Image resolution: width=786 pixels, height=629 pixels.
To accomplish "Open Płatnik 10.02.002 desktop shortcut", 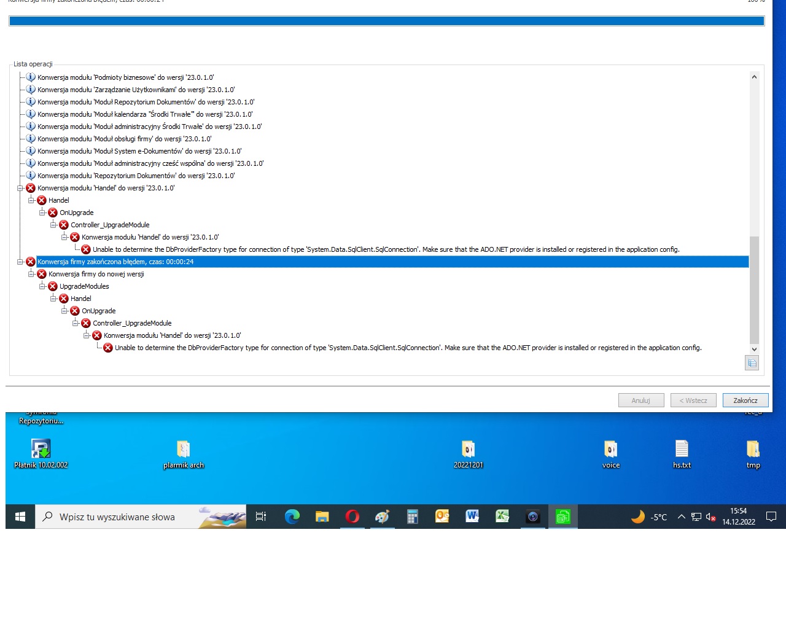I will click(41, 450).
